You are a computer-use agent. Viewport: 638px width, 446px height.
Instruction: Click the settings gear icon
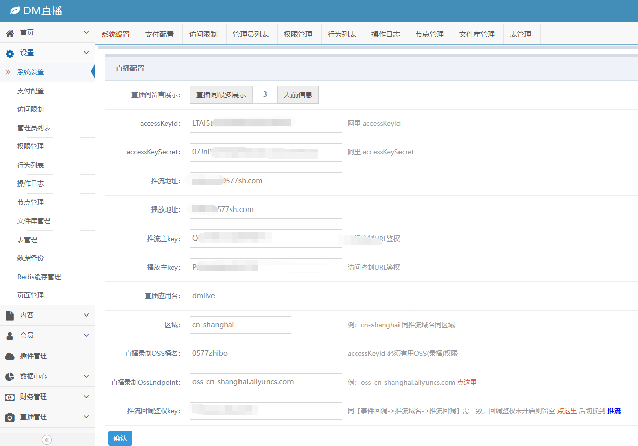(x=10, y=53)
